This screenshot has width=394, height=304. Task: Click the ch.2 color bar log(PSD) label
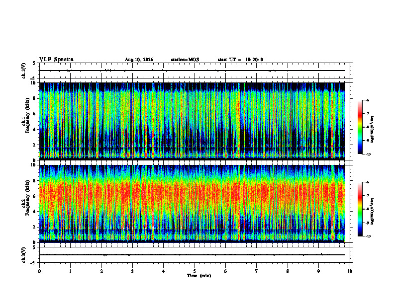pos(373,211)
